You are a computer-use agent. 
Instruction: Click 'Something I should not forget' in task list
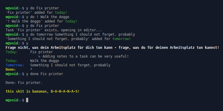[x=70, y=65]
